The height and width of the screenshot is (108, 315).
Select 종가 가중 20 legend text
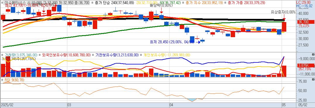click(x=246, y=3)
